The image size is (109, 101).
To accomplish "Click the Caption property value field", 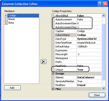I will point(89,31).
